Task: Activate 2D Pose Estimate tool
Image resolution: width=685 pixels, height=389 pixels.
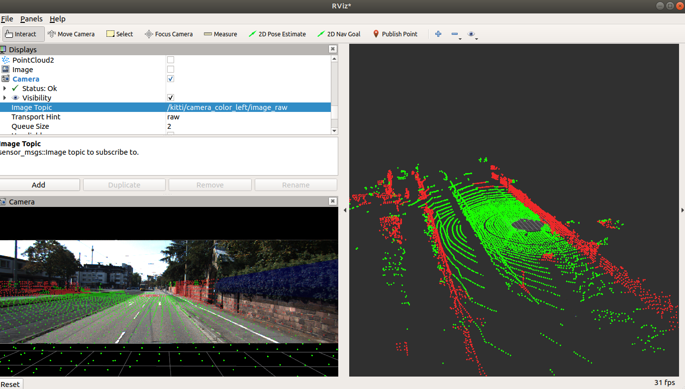Action: click(x=277, y=34)
